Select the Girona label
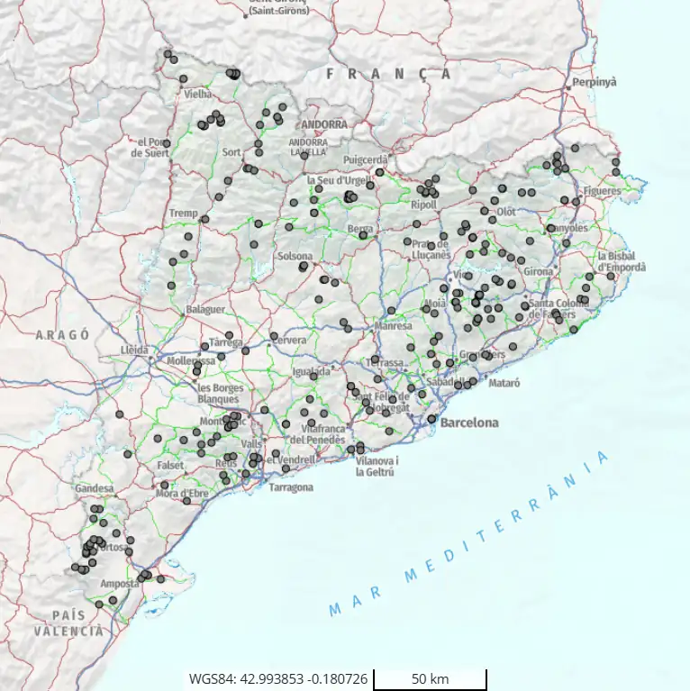690x691 pixels. pyautogui.click(x=538, y=271)
